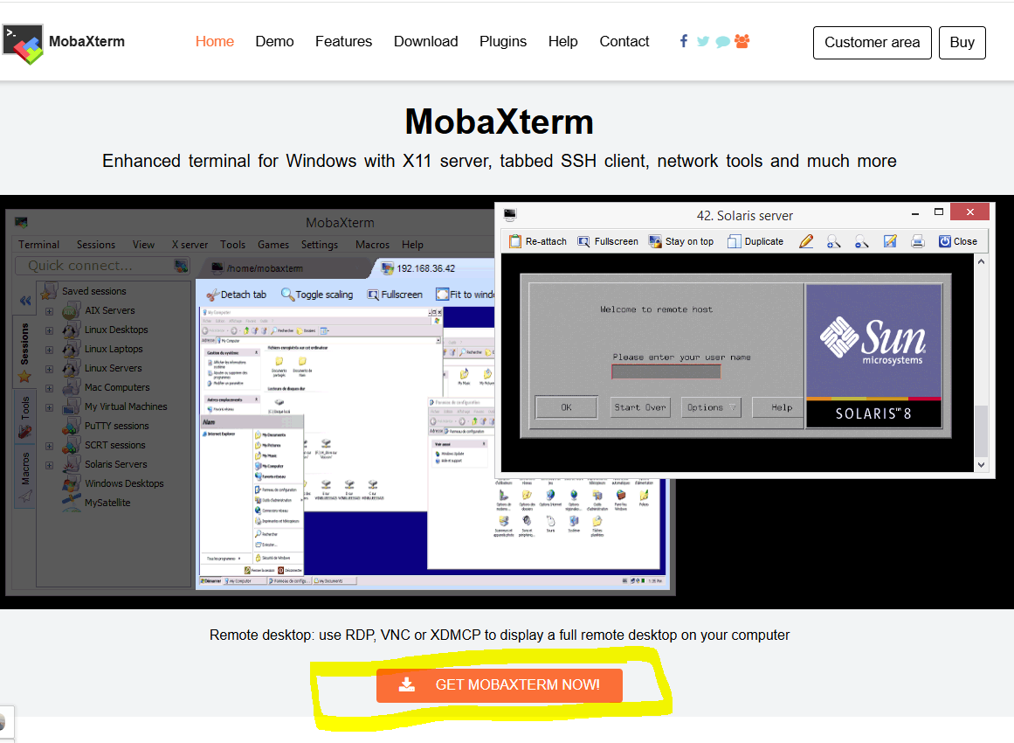Click Fit to window in MobaXterm toolbar
1014x743 pixels.
pos(465,295)
